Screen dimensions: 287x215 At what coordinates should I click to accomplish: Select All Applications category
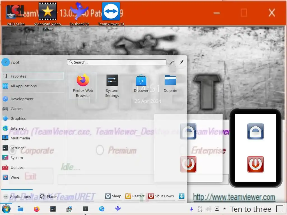pyautogui.click(x=33, y=86)
